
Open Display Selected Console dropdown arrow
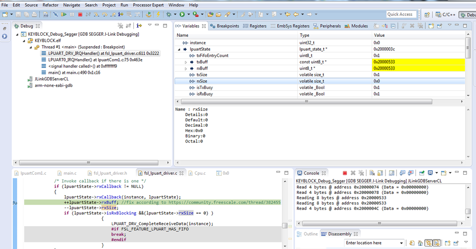click(x=436, y=173)
